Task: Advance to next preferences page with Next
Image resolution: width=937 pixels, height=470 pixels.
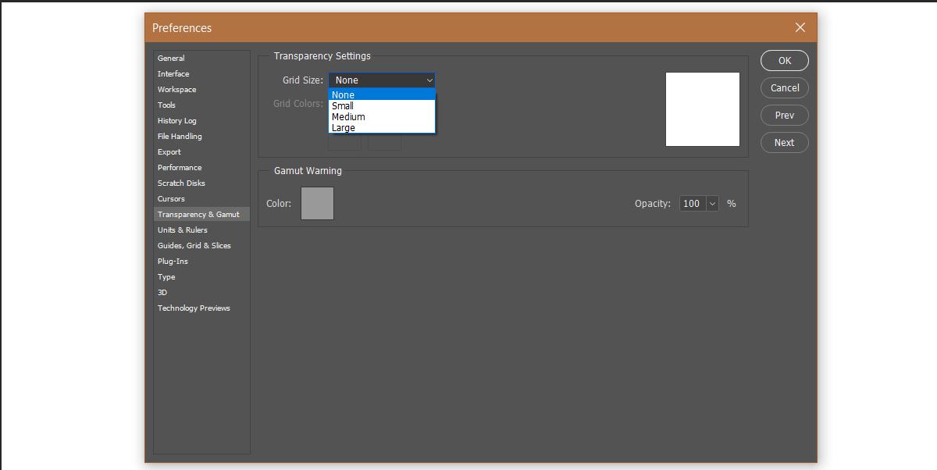Action: tap(784, 142)
